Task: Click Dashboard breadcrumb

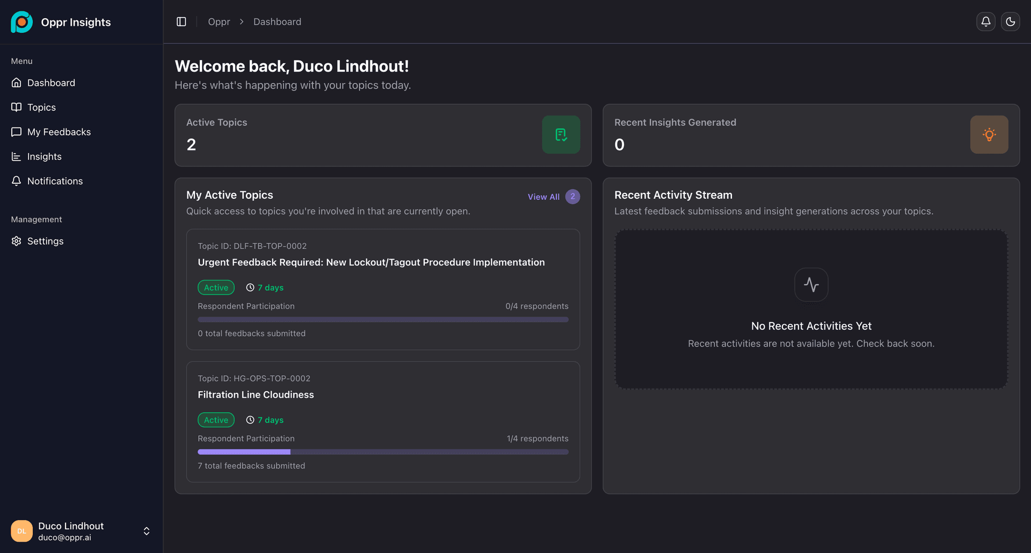Action: tap(277, 21)
